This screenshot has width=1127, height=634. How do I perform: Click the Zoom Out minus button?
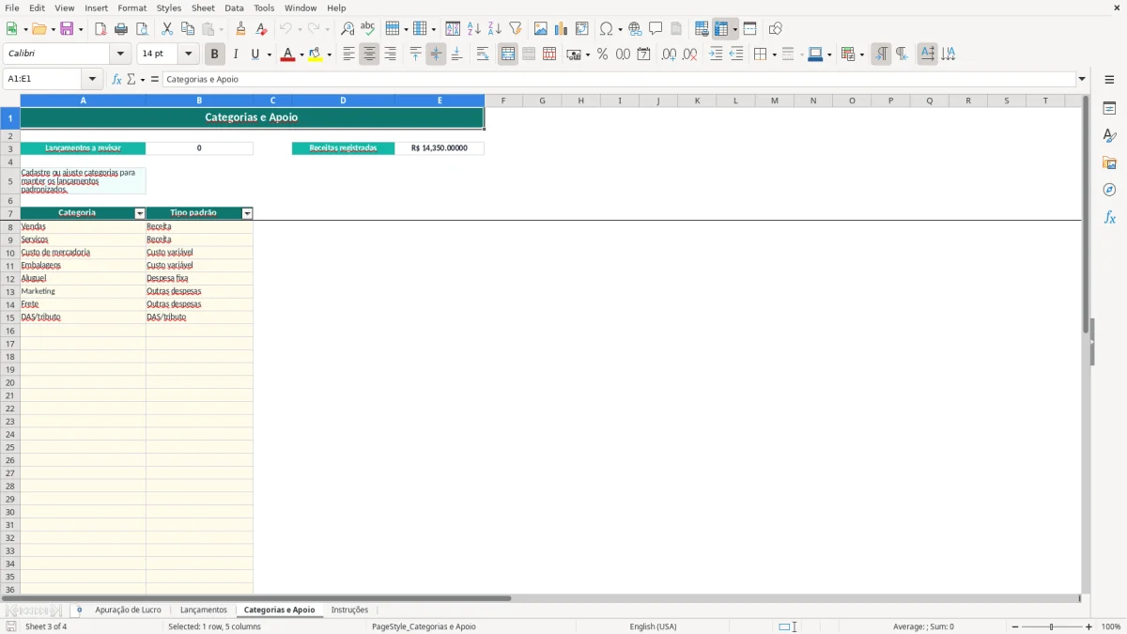tap(1015, 626)
